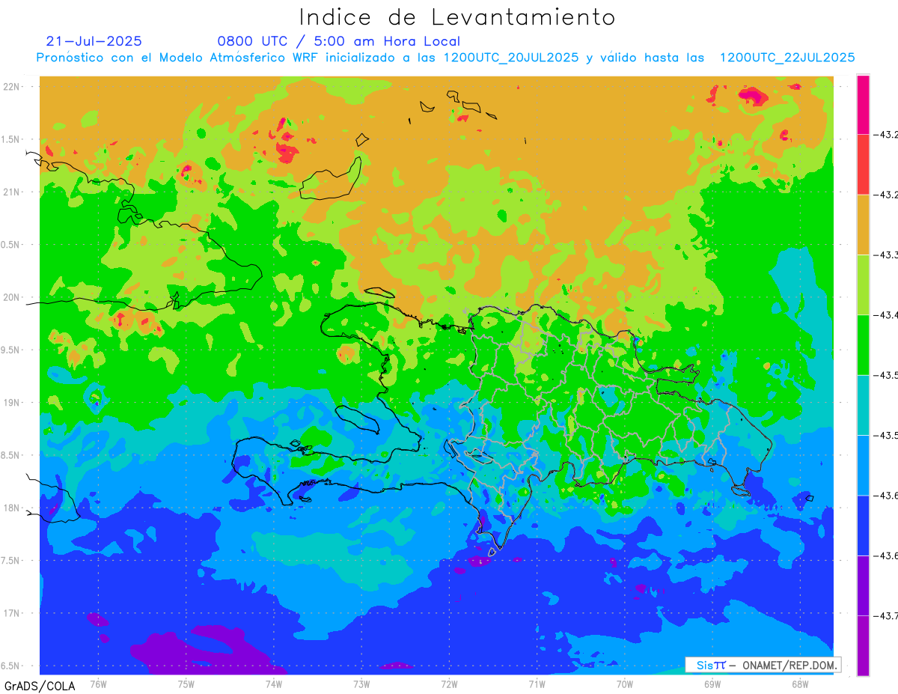Select the date text '21-Jul-2025'
This screenshot has height=694, width=898.
point(94,41)
